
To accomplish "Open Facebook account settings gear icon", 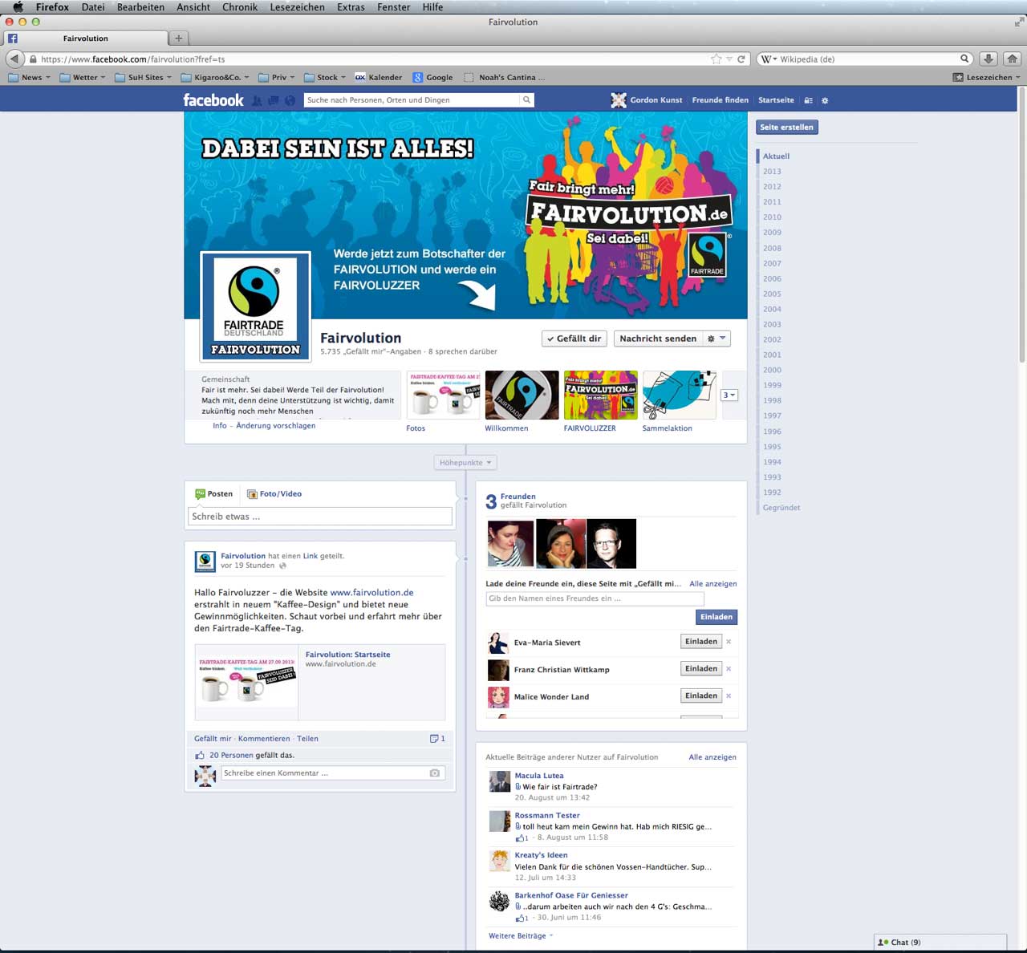I will (825, 100).
